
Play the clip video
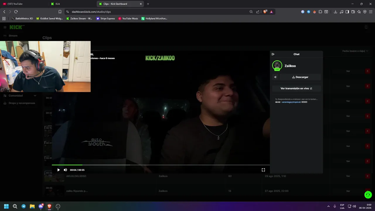tap(58, 170)
